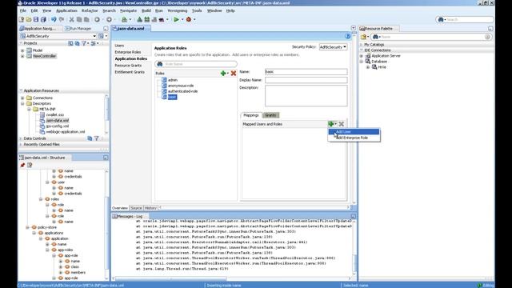Open the Enterprise Roles section link
The height and width of the screenshot is (288, 512).
pos(128,52)
